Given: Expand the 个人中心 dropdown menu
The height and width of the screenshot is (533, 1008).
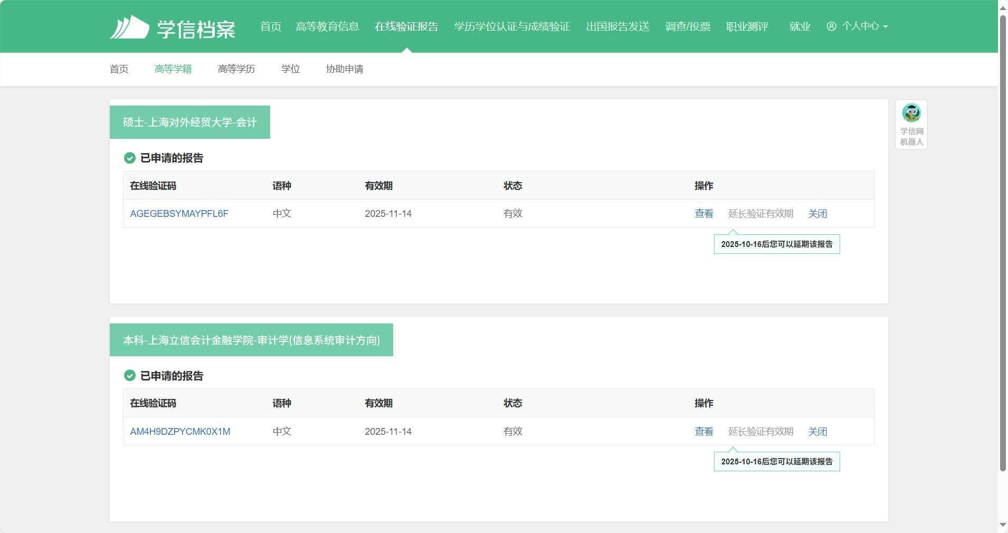Looking at the screenshot, I should (885, 26).
